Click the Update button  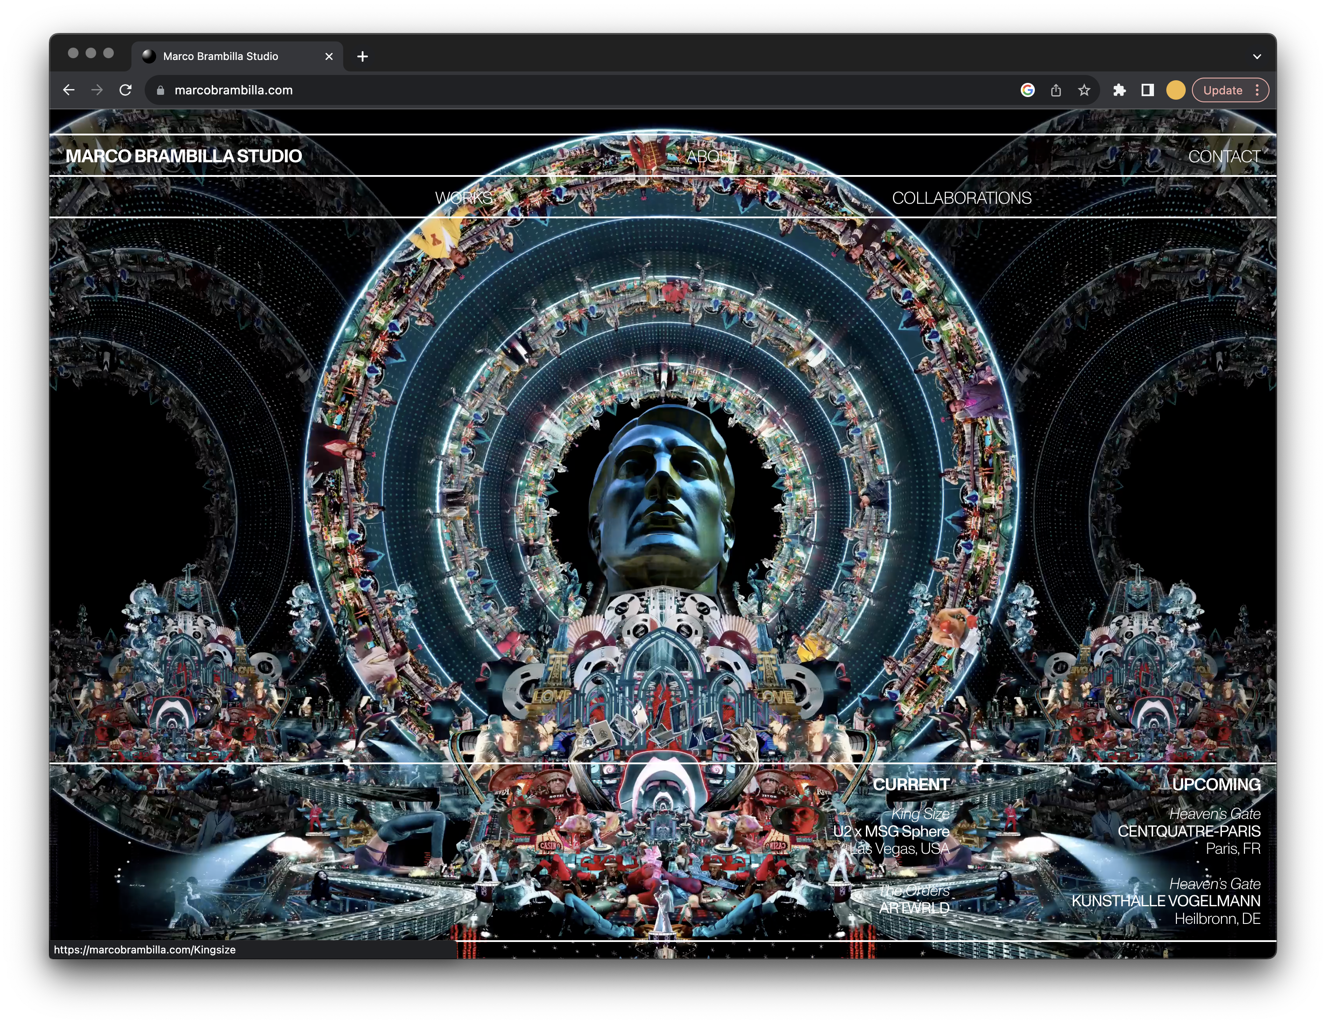[x=1222, y=90]
